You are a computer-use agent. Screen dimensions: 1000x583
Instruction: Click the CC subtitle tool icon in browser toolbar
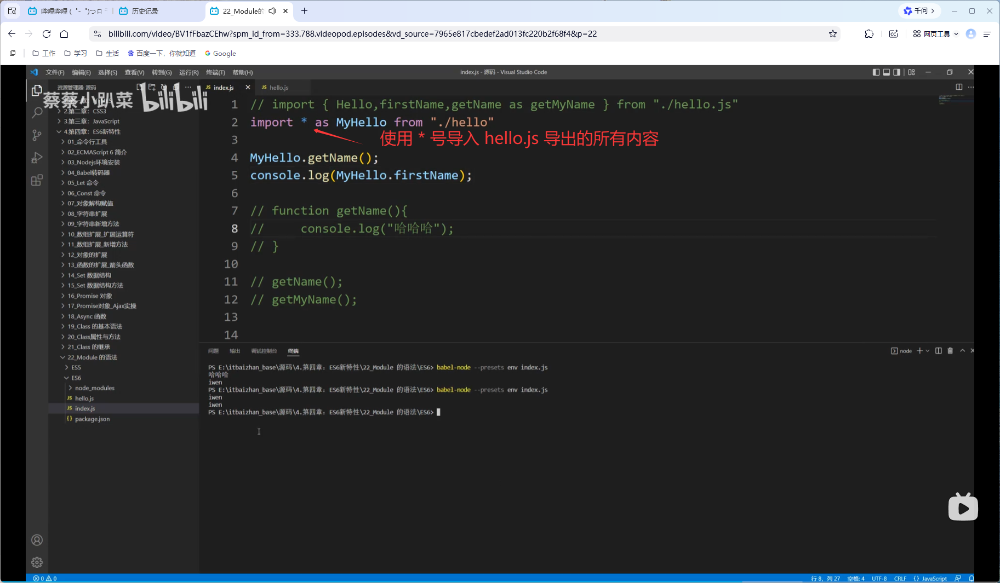click(894, 34)
